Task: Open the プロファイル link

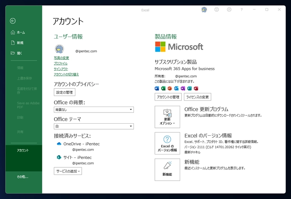Action: point(61,63)
